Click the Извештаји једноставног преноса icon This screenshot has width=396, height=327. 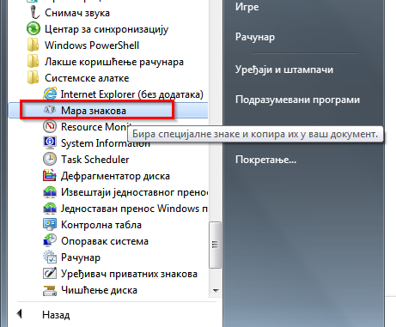point(50,192)
